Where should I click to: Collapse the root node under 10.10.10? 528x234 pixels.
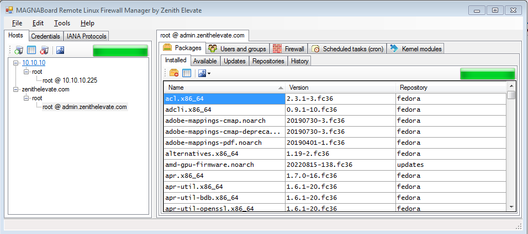point(26,72)
